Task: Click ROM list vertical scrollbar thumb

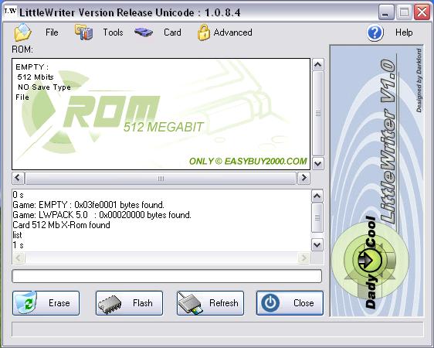Action: pos(317,113)
